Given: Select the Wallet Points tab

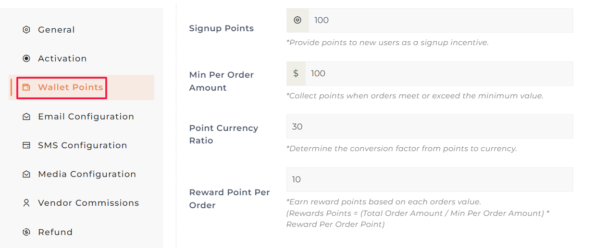Looking at the screenshot, I should (x=70, y=87).
